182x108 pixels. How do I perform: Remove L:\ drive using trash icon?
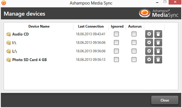(x=158, y=51)
